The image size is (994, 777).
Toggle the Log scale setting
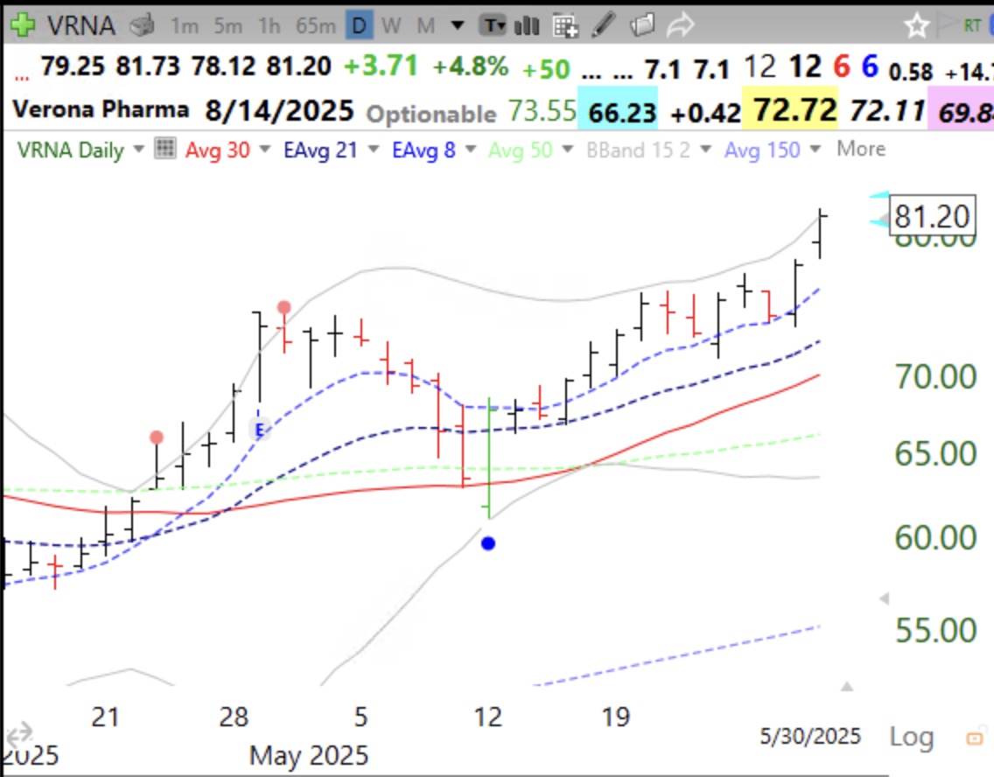click(911, 737)
